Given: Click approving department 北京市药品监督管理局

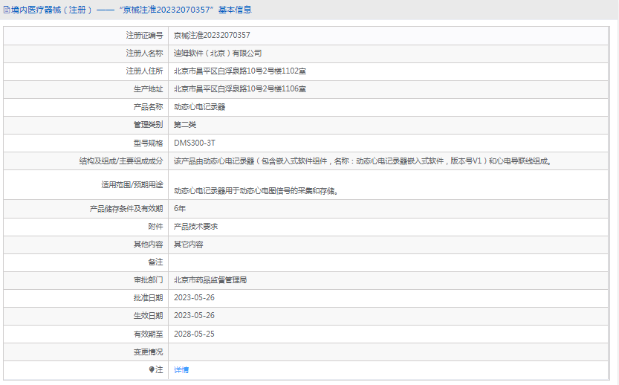Looking at the screenshot, I should click(210, 280).
